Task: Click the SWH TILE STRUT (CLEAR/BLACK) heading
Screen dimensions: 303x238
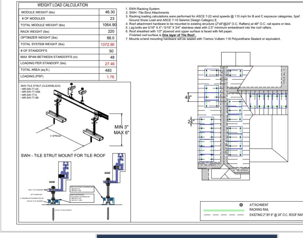Action: (x=41, y=86)
